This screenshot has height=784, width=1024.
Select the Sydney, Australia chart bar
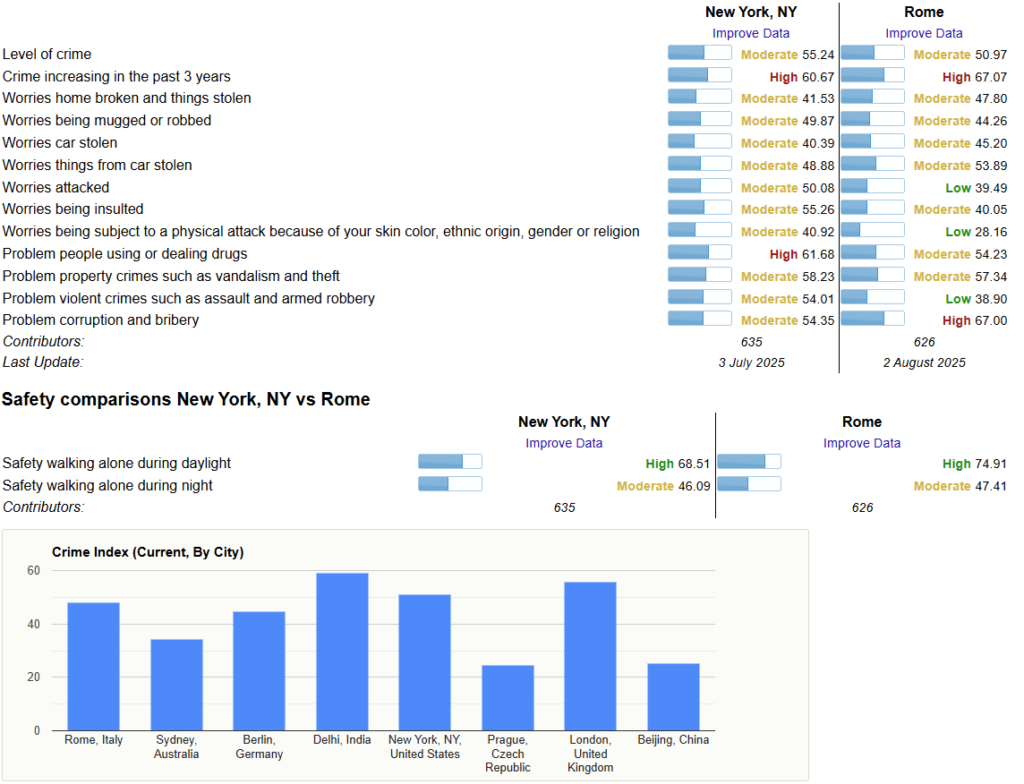pyautogui.click(x=176, y=685)
